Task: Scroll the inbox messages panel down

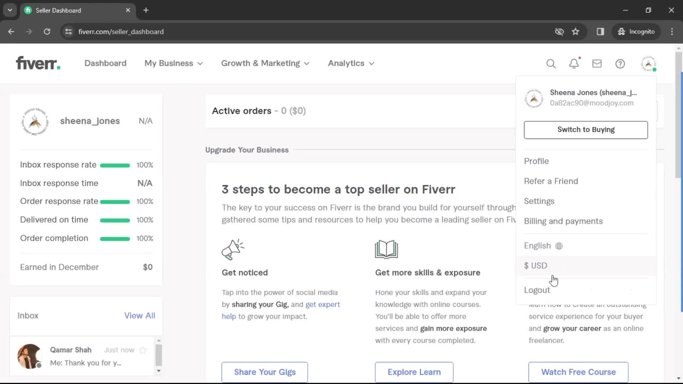Action: 158,371
